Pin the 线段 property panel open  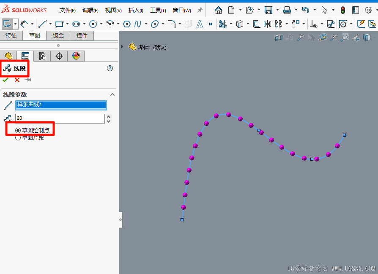point(28,80)
